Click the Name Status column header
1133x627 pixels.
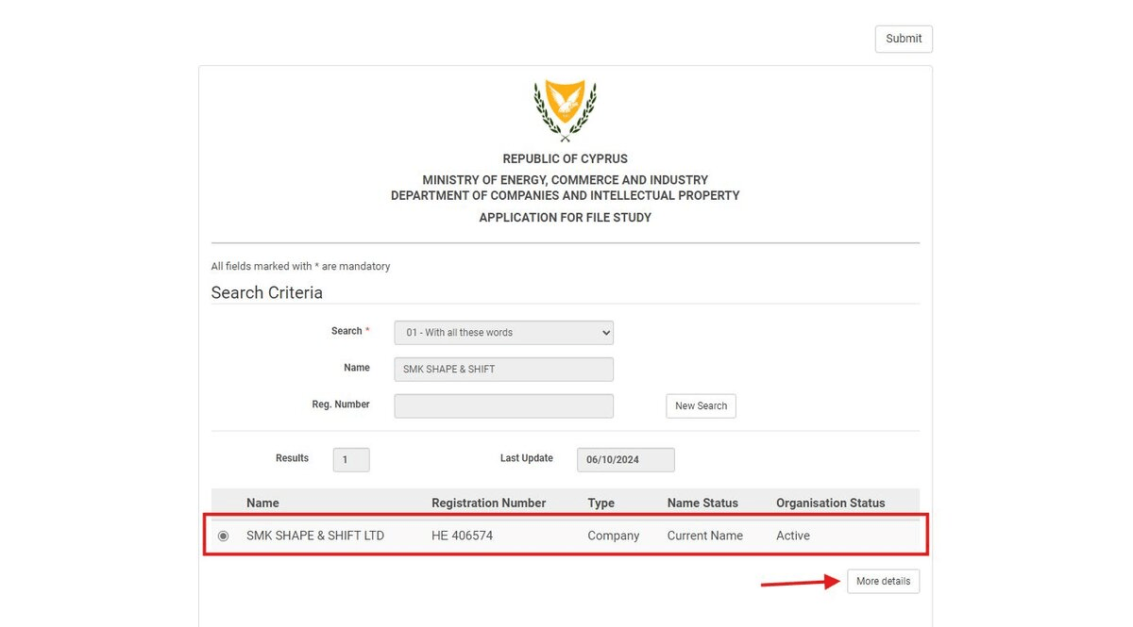click(x=702, y=503)
